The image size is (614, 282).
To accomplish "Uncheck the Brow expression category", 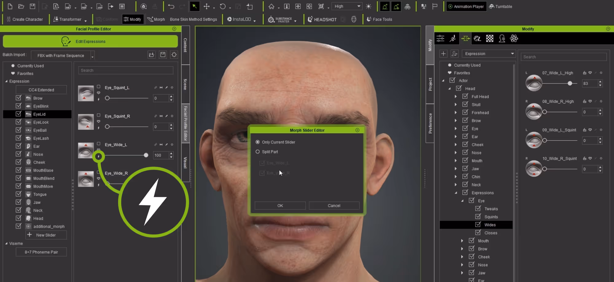I will click(18, 98).
